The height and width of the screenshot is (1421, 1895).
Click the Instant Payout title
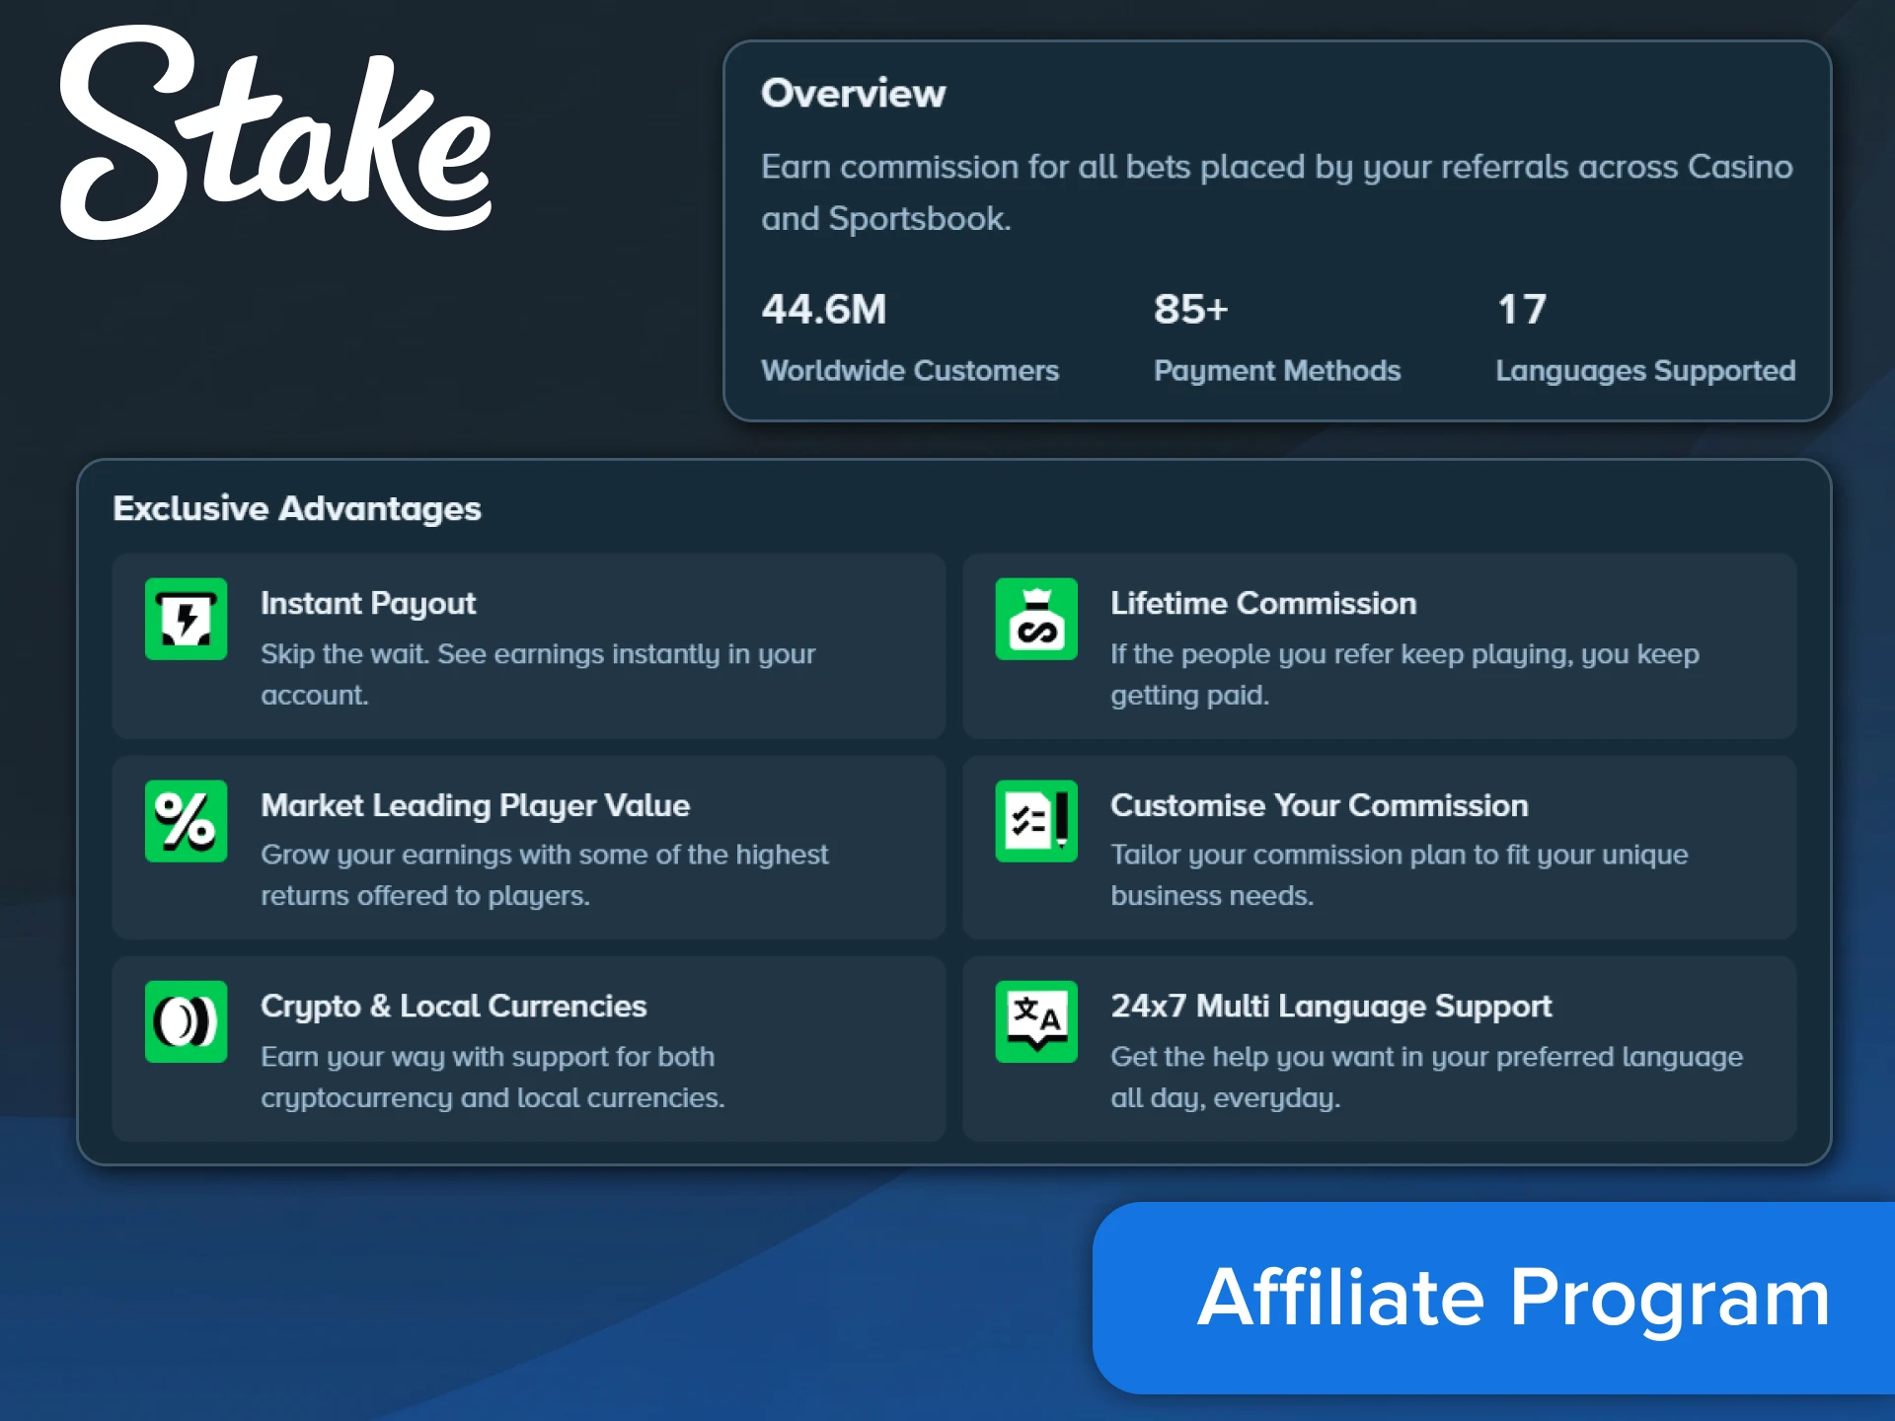368,604
